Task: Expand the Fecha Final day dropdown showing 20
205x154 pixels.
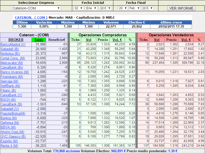Action: click(123, 8)
